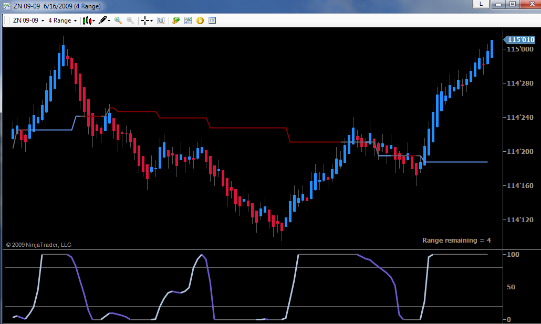Open the ZN 09-09 instrument selector
The image size is (541, 324).
(29, 20)
